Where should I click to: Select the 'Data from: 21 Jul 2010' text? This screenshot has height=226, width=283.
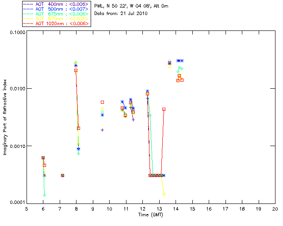coord(121,14)
